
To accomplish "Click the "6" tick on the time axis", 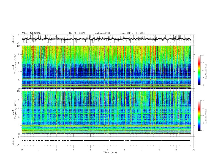I will tap(125, 150).
